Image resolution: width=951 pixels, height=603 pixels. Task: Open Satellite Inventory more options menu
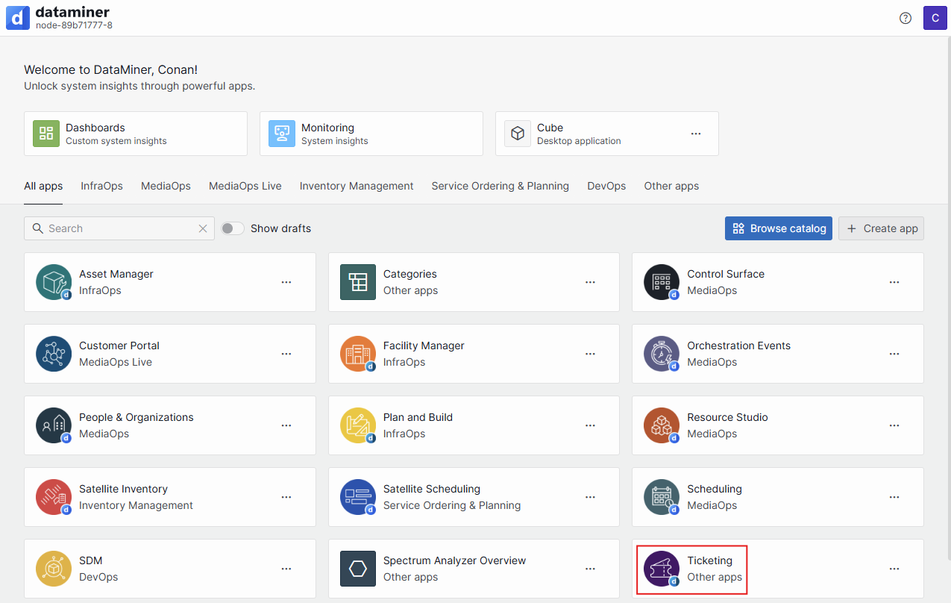tap(286, 497)
